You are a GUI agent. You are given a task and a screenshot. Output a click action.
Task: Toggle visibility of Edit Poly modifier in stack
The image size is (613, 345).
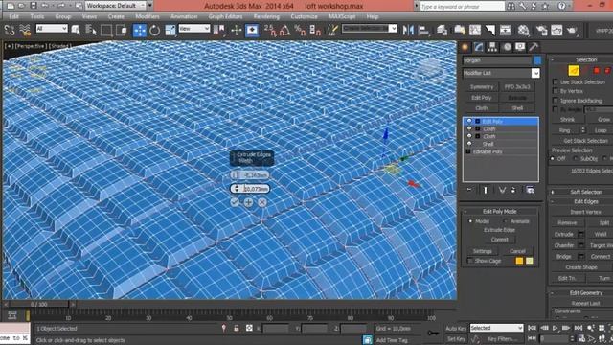click(x=469, y=121)
